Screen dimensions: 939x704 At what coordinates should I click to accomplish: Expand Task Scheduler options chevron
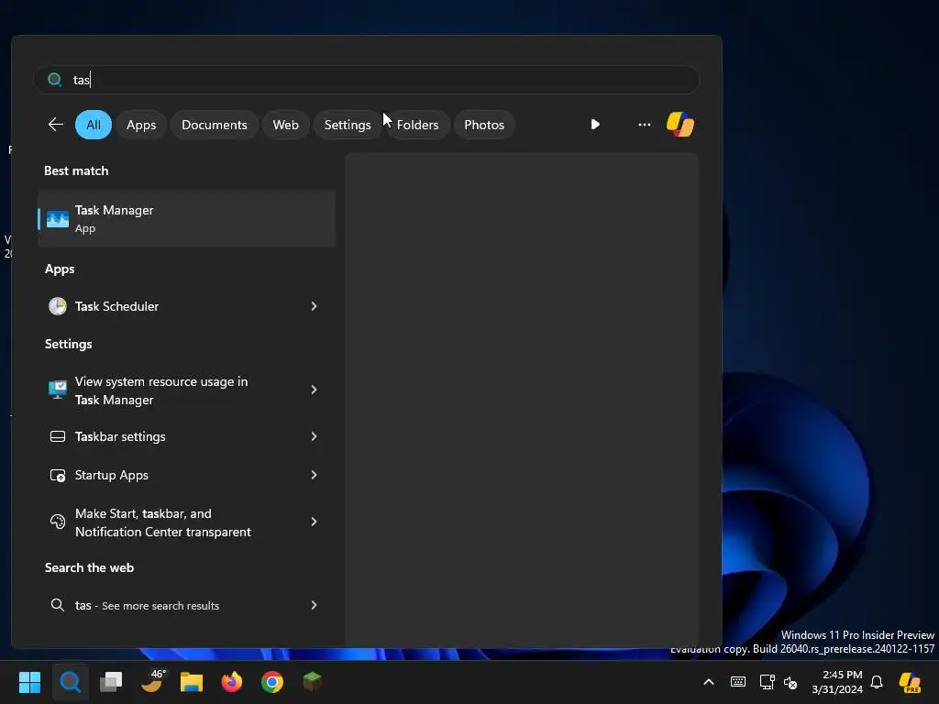tap(314, 306)
